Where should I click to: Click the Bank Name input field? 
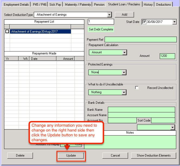[141, 110]
